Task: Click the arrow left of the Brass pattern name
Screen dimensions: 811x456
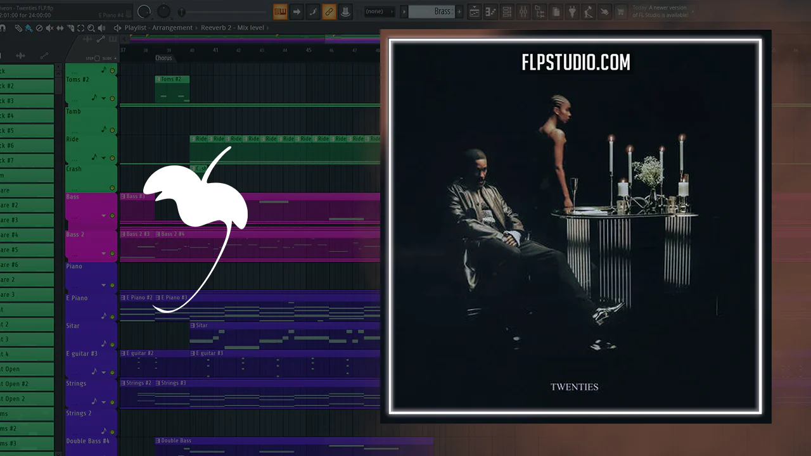Action: pos(404,11)
